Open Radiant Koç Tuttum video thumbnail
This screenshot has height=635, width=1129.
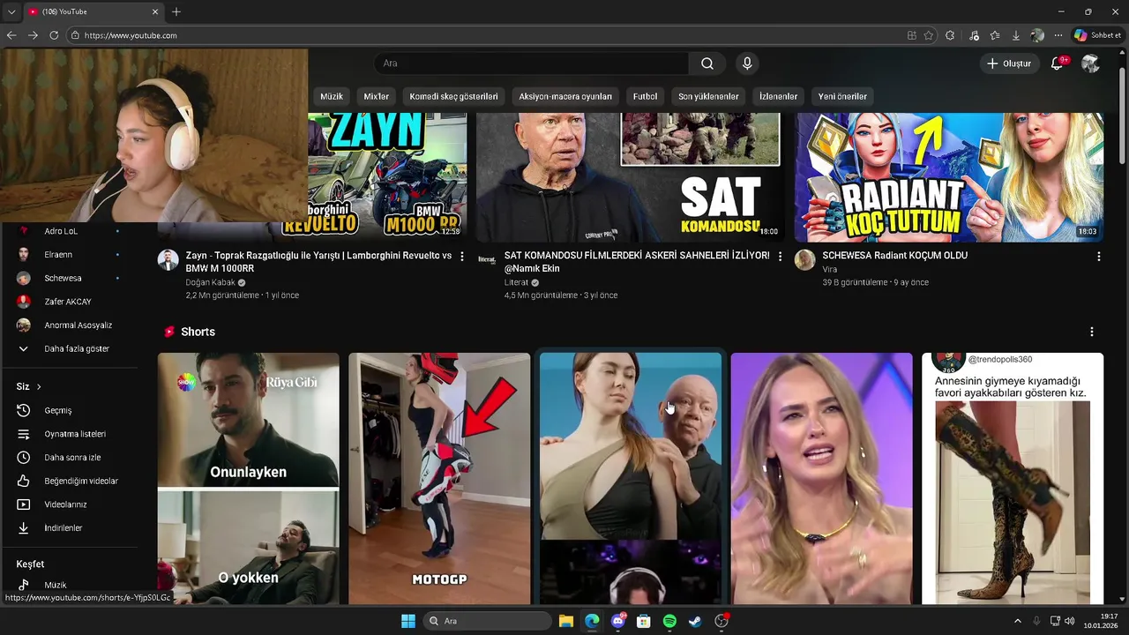point(948,176)
